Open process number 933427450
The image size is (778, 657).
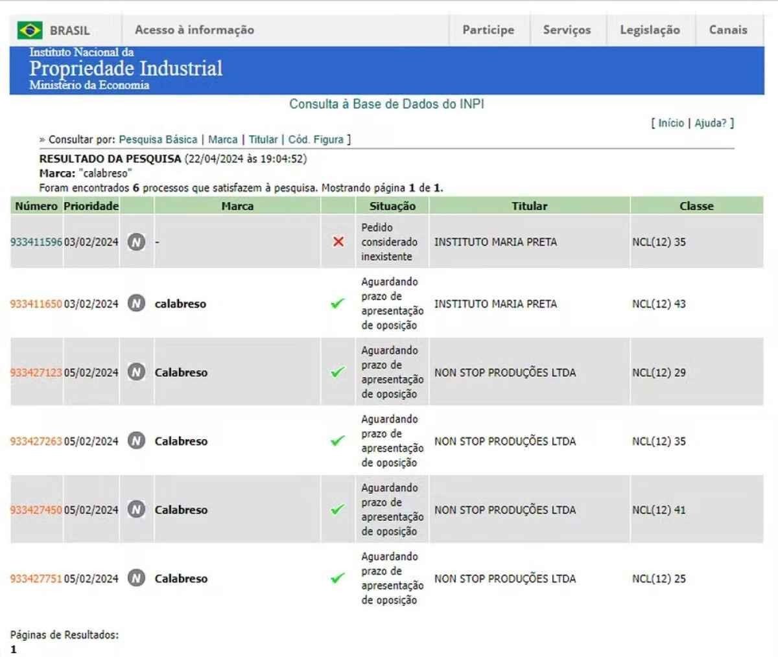pos(36,510)
